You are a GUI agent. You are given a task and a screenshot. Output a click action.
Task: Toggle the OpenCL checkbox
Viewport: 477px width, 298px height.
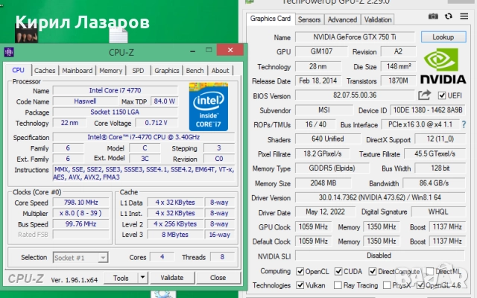coord(300,271)
